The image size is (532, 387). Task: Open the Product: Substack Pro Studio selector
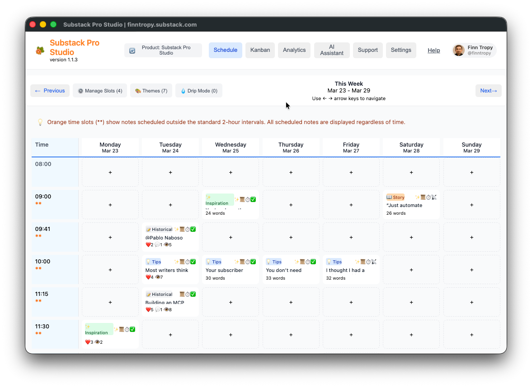163,51
